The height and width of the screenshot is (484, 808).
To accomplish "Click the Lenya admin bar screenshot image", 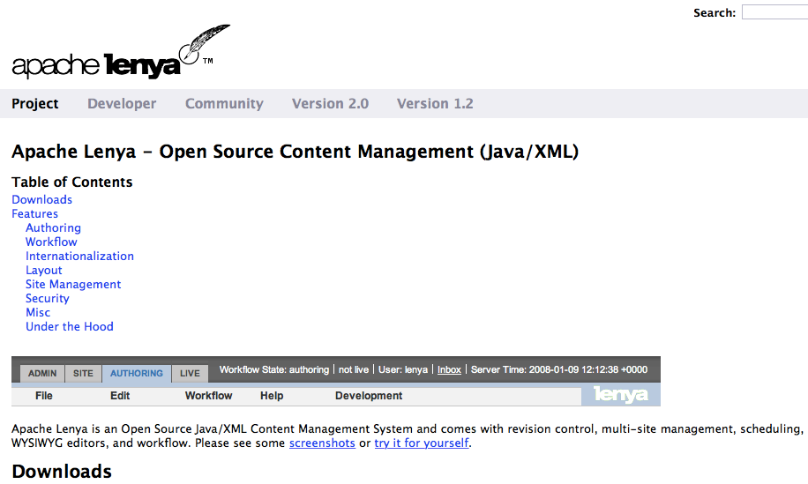I will pyautogui.click(x=335, y=381).
